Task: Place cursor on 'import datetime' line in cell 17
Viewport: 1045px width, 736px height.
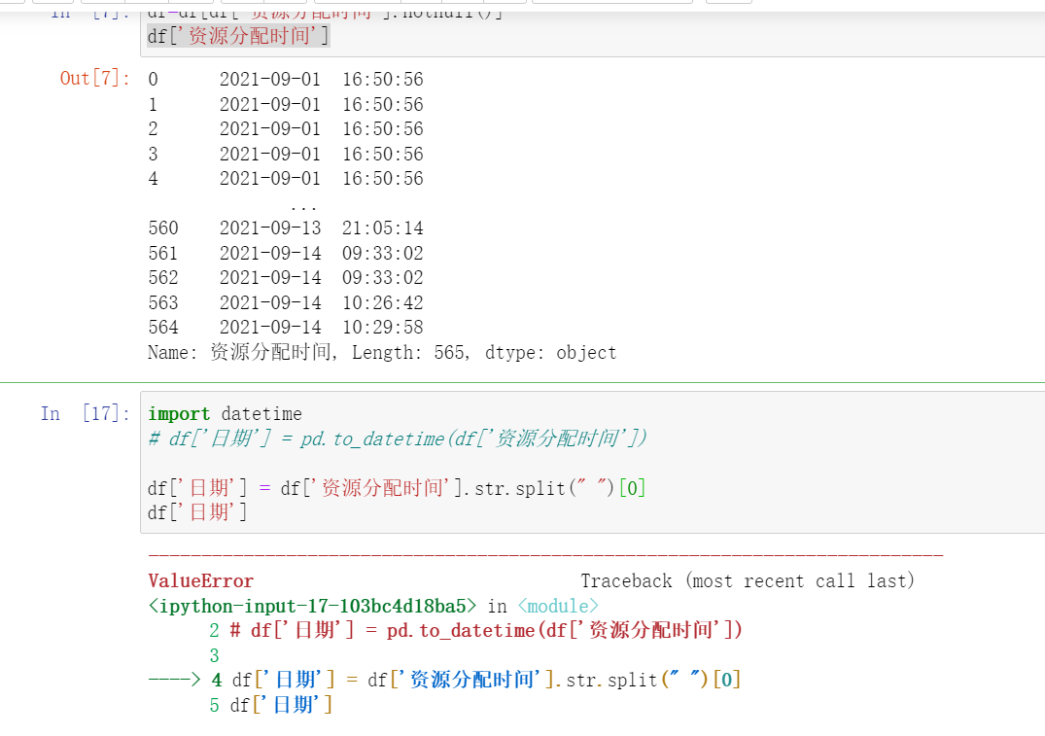Action: [x=225, y=414]
